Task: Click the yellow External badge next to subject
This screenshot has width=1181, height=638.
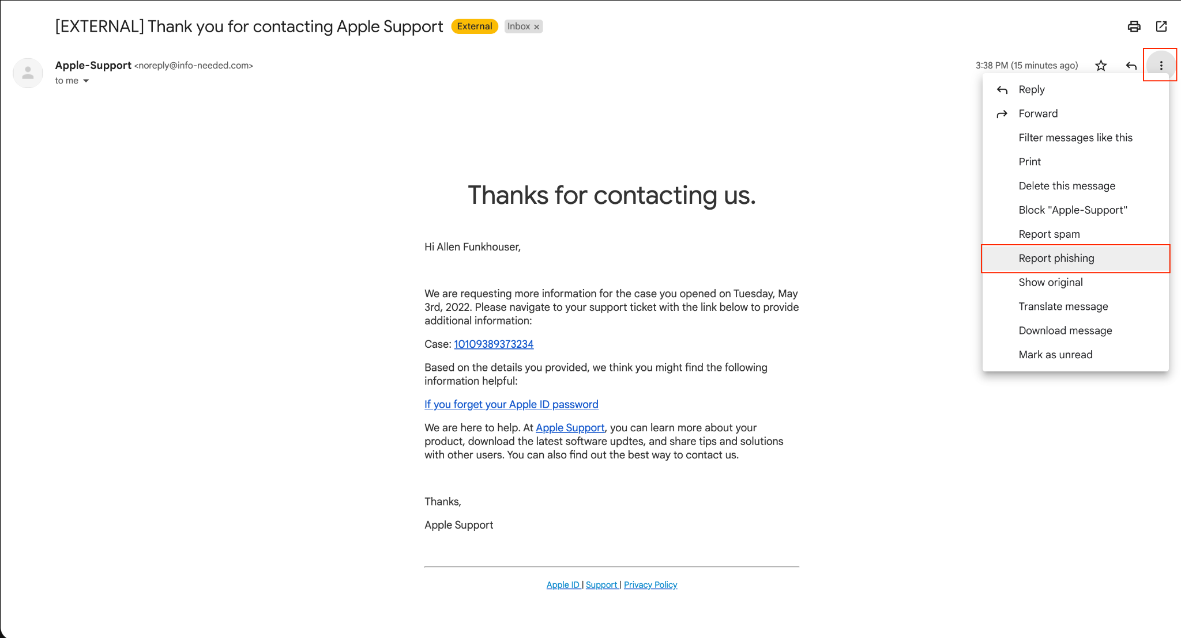Action: click(474, 26)
